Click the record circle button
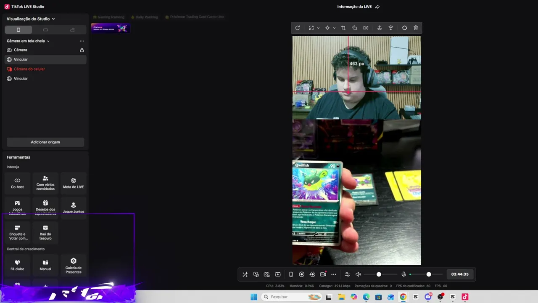The width and height of the screenshot is (538, 303). click(x=301, y=274)
